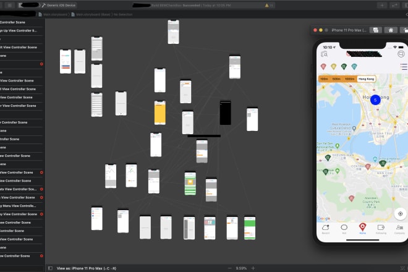Toggle the teal pin filter icon
The width and height of the screenshot is (408, 272).
354,67
